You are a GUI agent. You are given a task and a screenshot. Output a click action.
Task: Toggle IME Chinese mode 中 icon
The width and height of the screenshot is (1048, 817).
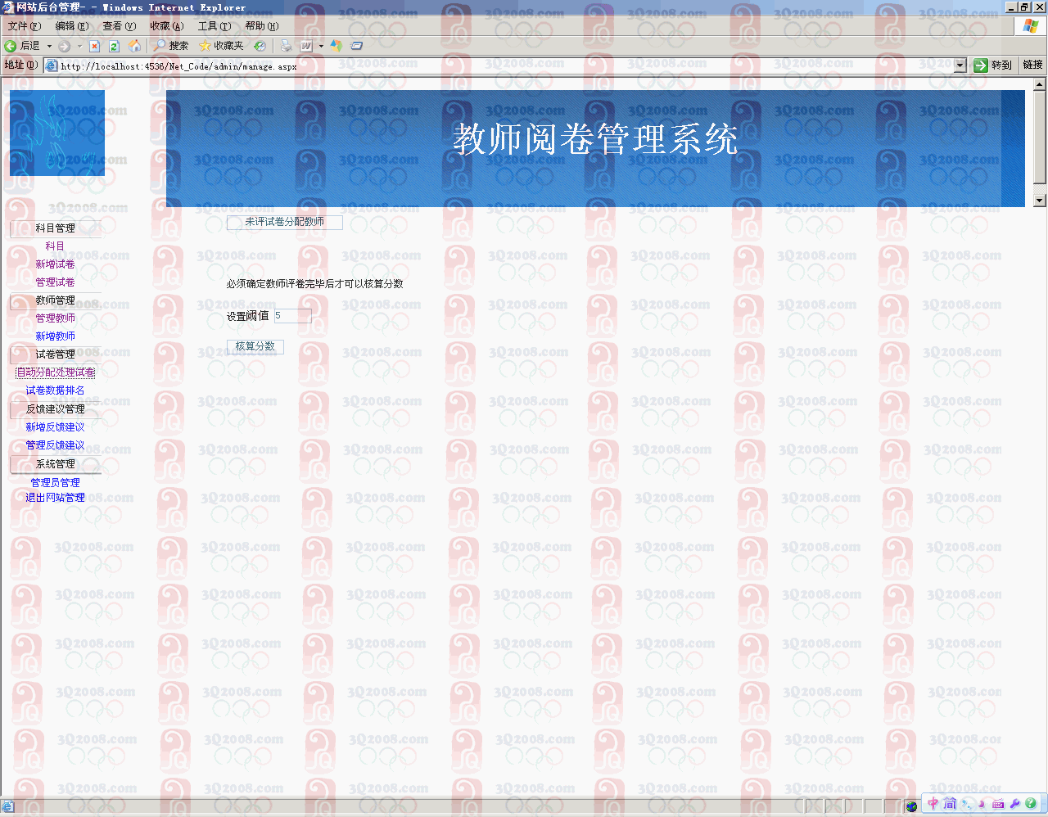[933, 804]
